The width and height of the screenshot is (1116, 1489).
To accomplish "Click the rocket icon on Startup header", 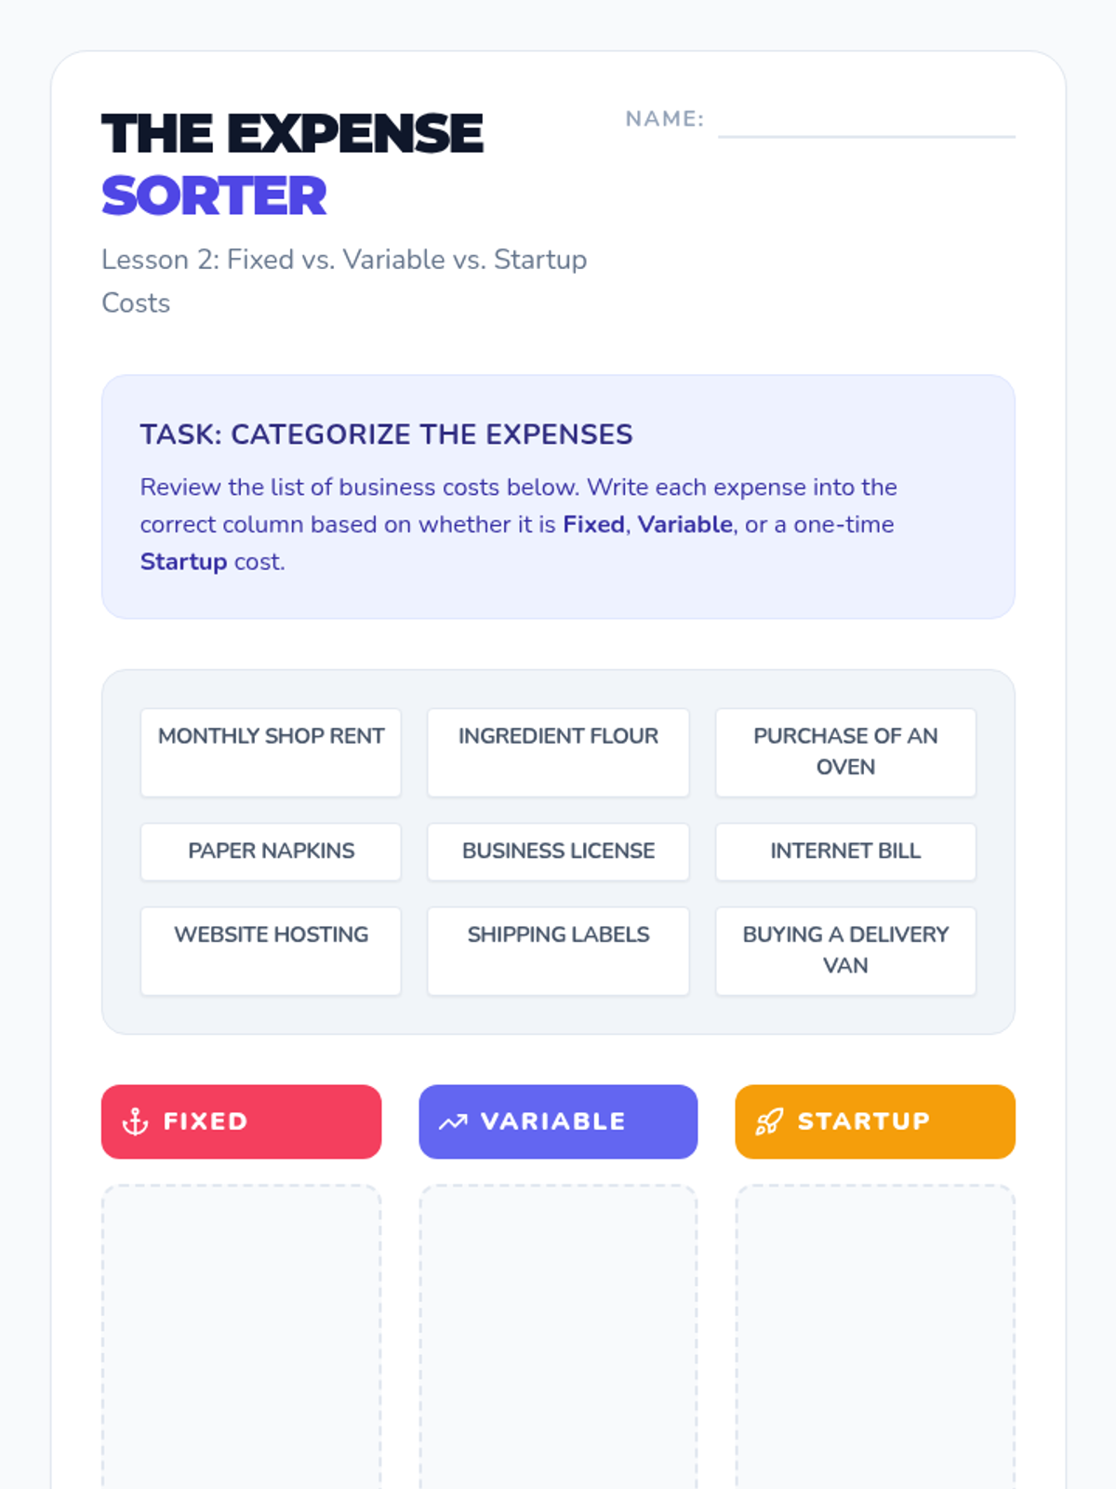I will 769,1121.
